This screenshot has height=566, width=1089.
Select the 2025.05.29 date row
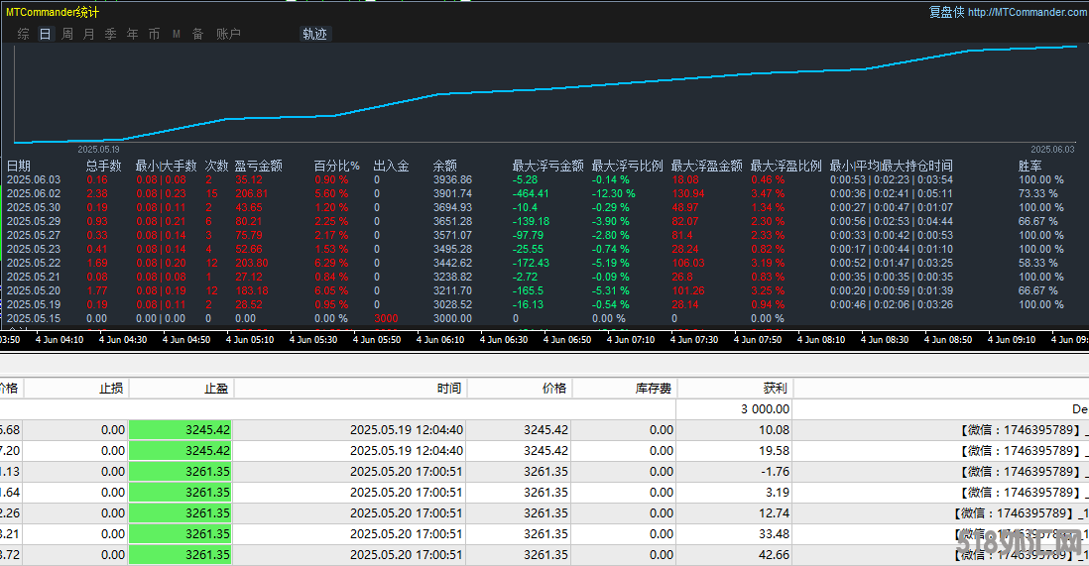(544, 221)
